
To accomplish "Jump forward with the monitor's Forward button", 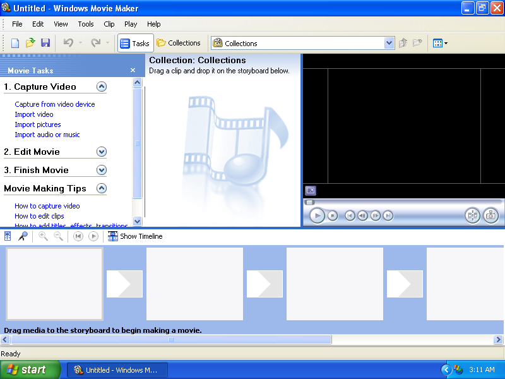I will (x=388, y=215).
